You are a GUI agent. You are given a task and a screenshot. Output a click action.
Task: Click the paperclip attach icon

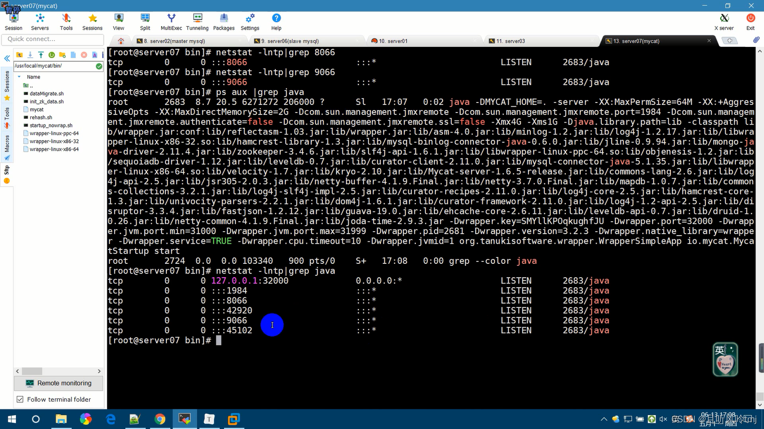tap(756, 40)
